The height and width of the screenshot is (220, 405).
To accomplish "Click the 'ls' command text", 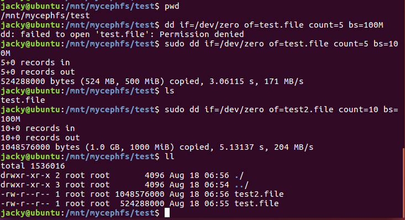I will (170, 91).
